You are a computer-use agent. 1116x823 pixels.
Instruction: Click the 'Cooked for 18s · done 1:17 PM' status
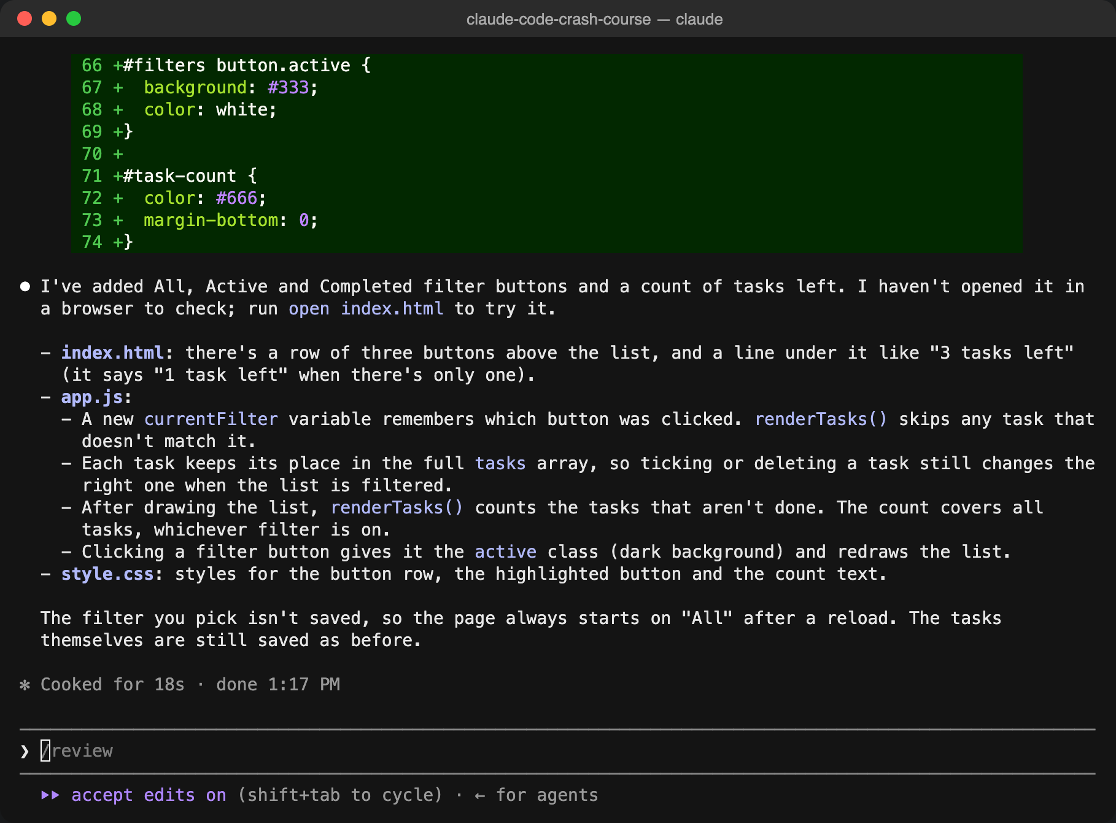(190, 684)
